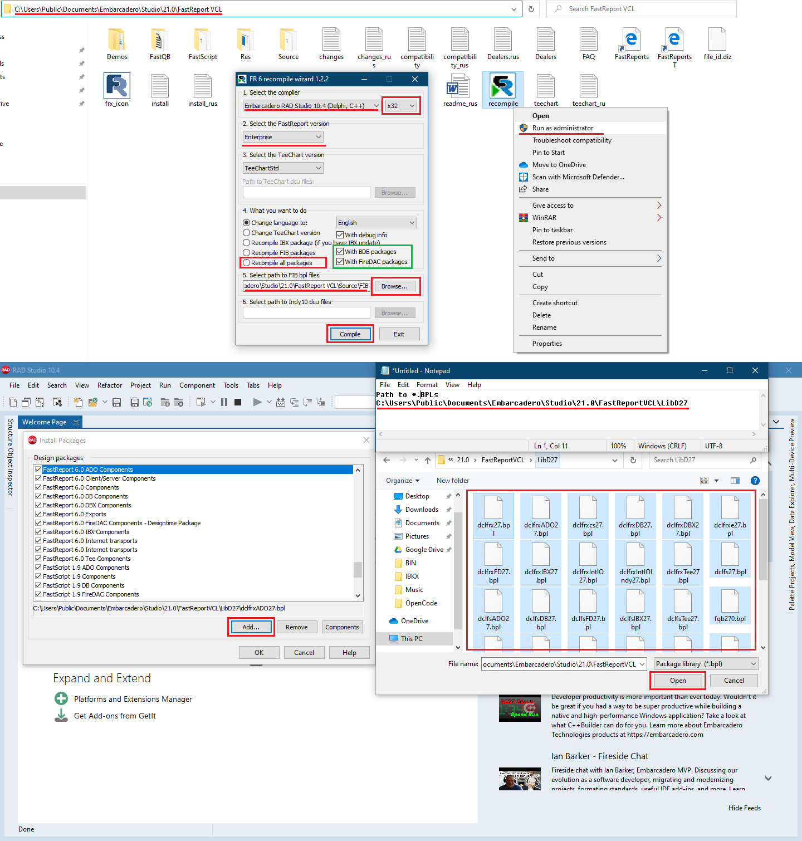The height and width of the screenshot is (841, 802).
Task: Click the Search FastReport VCL box
Action: pyautogui.click(x=642, y=9)
